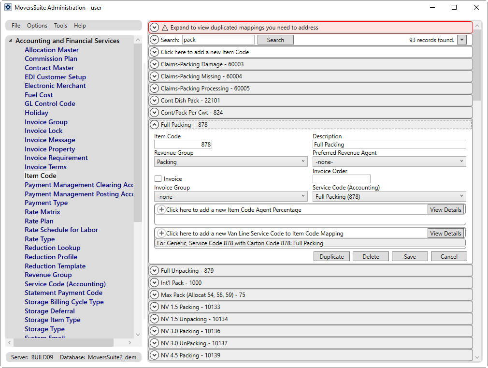Click the Save button
488x368 pixels.
[410, 257]
